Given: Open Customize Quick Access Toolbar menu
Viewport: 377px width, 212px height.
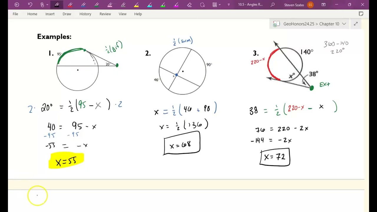Looking at the screenshot, I should pyautogui.click(x=229, y=5).
